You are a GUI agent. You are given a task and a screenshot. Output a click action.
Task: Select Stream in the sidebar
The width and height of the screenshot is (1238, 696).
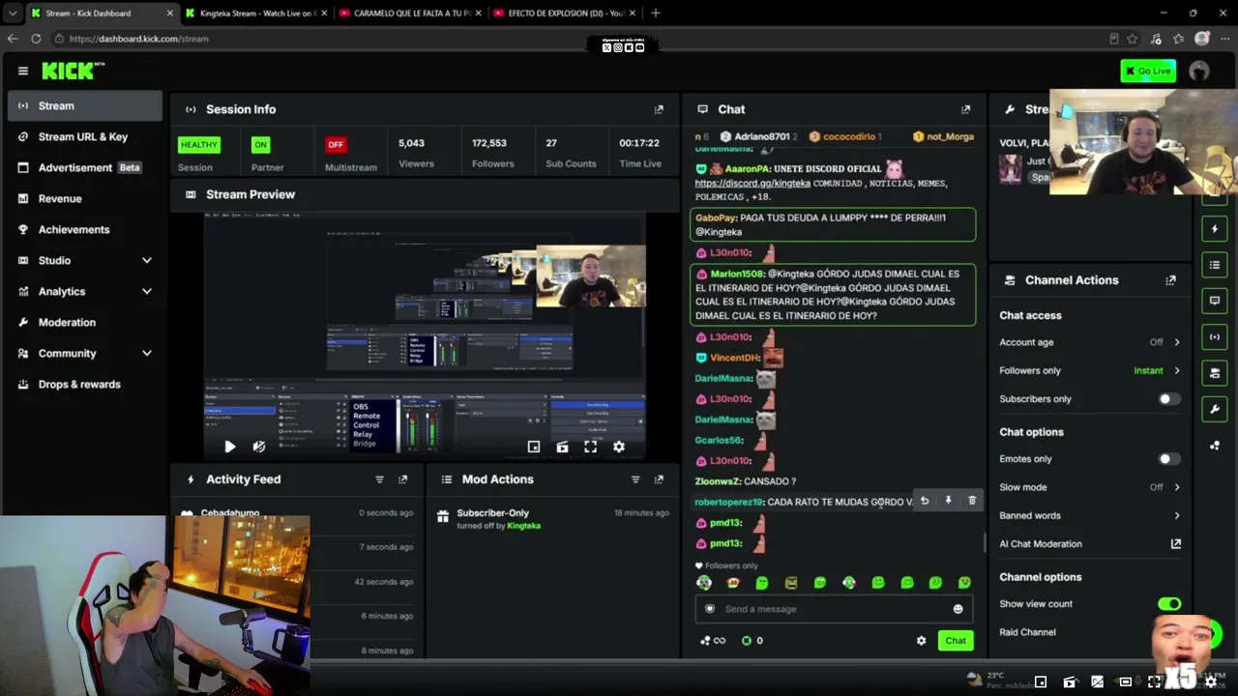85,105
